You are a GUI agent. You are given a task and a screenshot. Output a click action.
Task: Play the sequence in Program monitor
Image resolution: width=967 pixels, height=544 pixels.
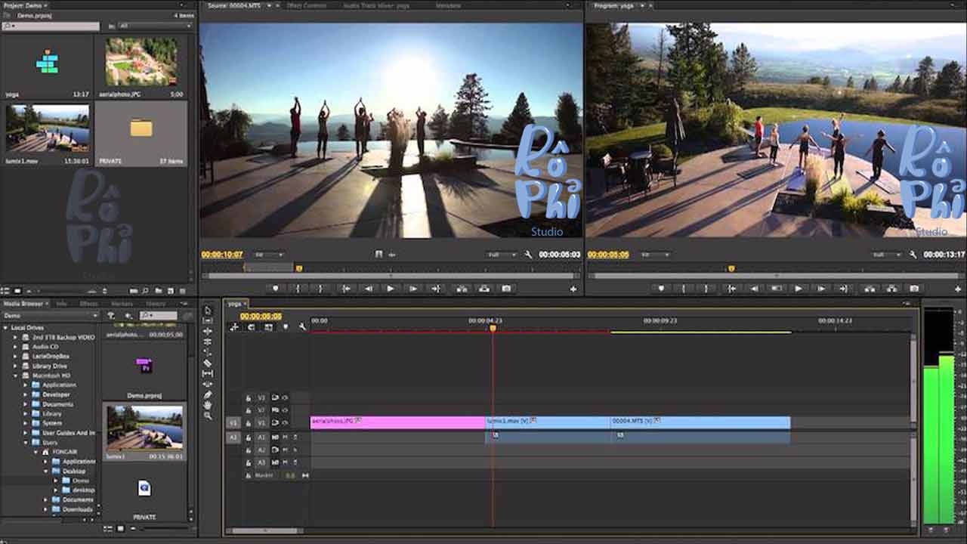click(x=799, y=289)
